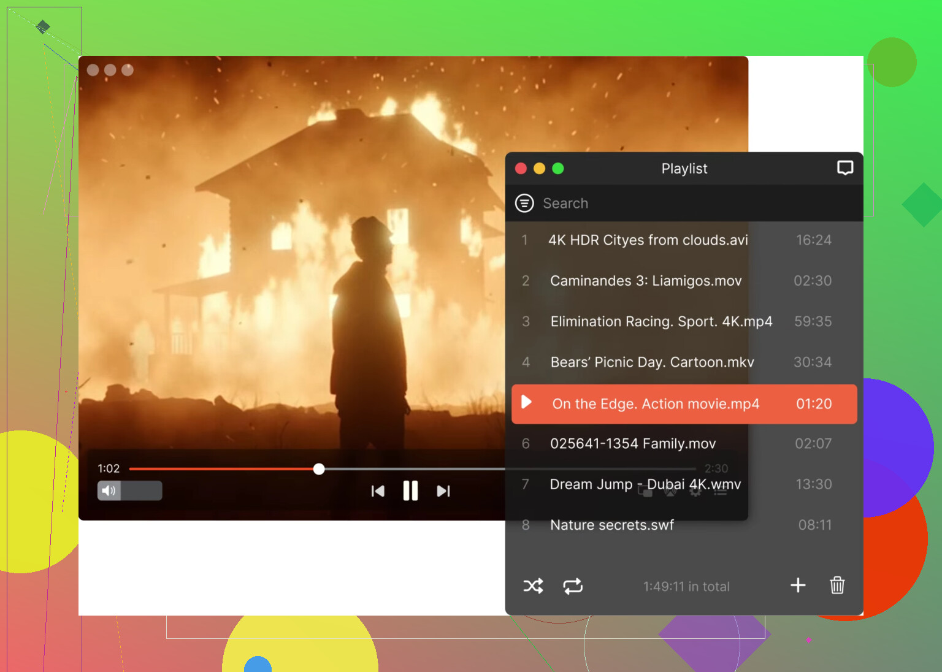This screenshot has height=672, width=942.
Task: Add a new file to playlist
Action: (x=798, y=586)
